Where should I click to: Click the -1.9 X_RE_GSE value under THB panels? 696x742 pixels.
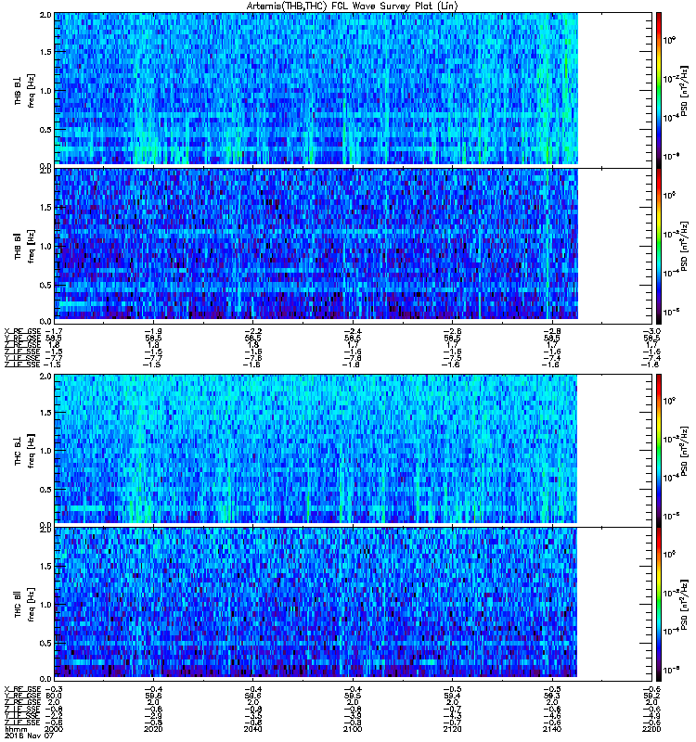point(153,331)
